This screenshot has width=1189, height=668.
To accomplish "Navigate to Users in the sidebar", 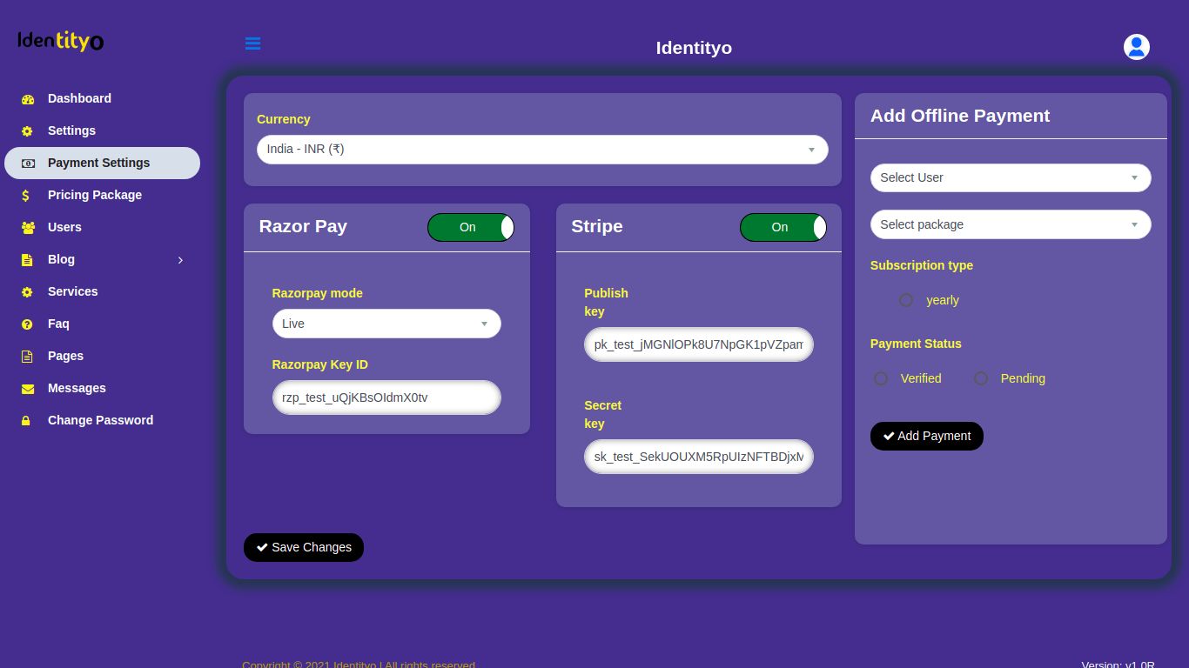I will tap(103, 228).
